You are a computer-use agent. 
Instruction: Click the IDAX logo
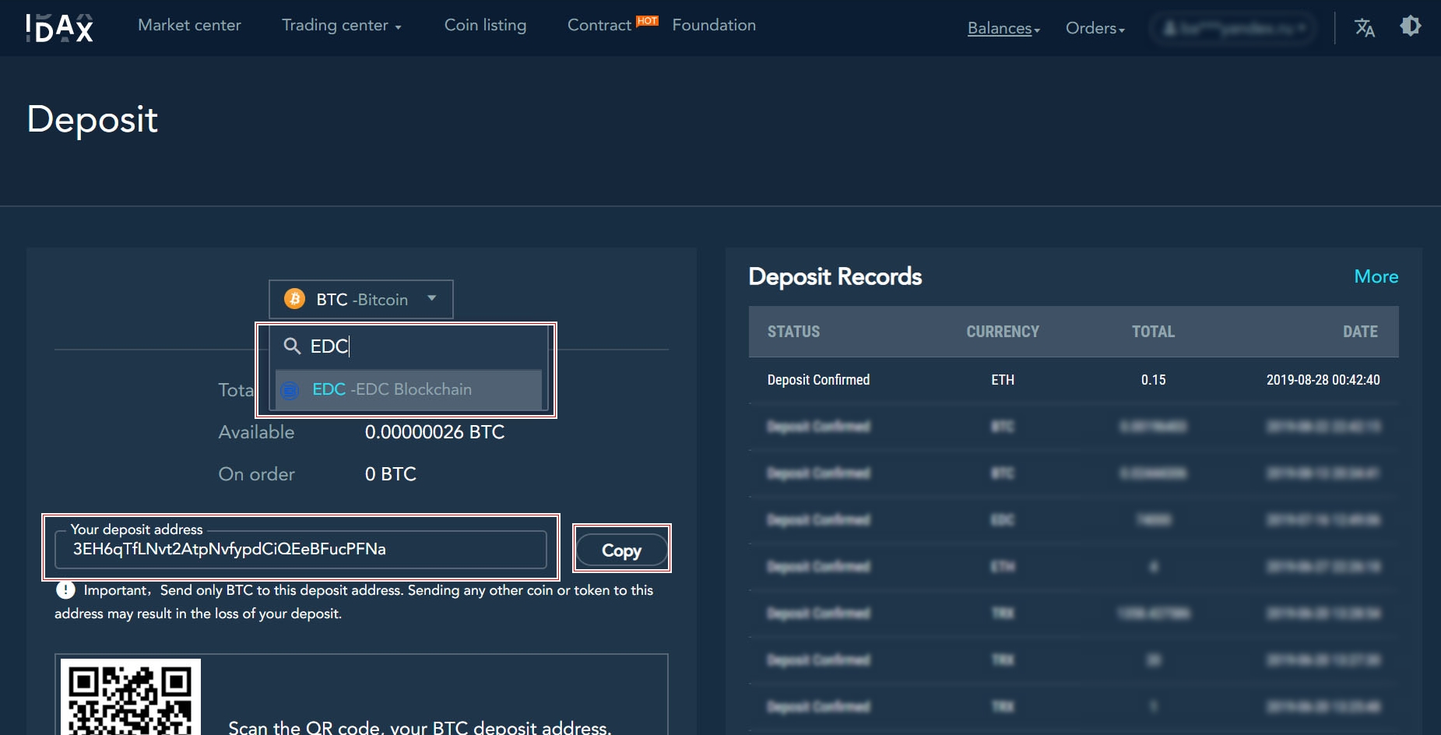[60, 28]
